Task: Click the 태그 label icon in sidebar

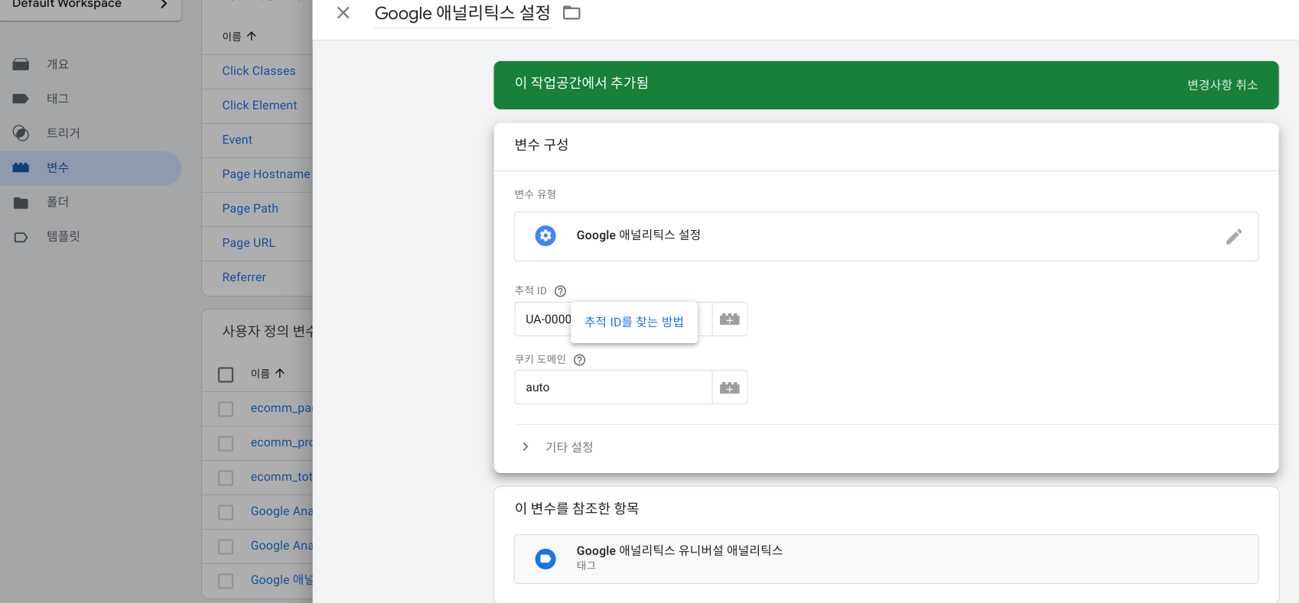Action: [21, 99]
